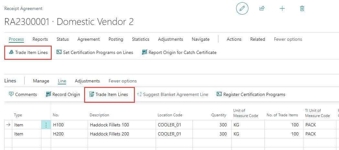Open the Statistics menu
This screenshot has width=339, height=150.
pyautogui.click(x=140, y=39)
